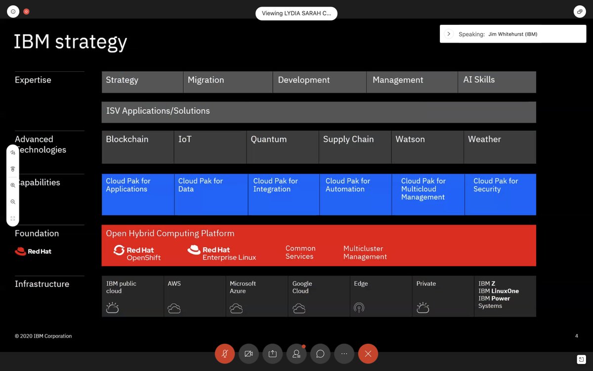The image size is (593, 371).
Task: Click Cloud Pak for Integration box
Action: (284, 194)
